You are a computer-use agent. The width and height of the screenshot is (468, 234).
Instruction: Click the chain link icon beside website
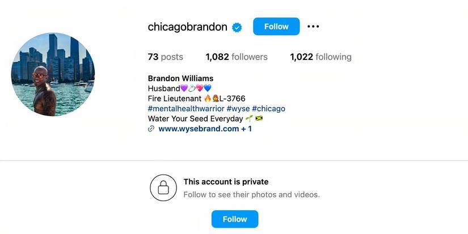151,129
